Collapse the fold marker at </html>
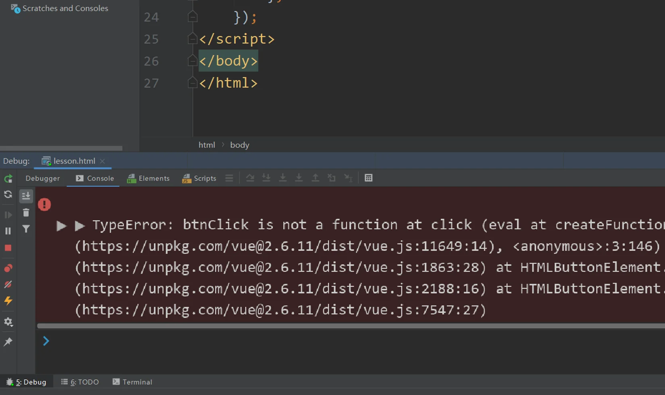Screen dimensions: 665x395 click(x=193, y=83)
